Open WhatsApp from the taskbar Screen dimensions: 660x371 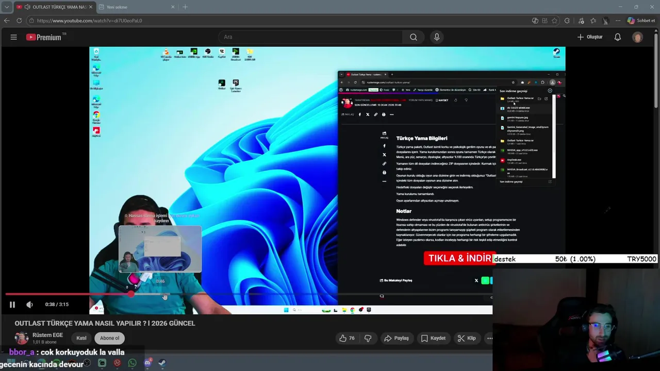pyautogui.click(x=133, y=363)
